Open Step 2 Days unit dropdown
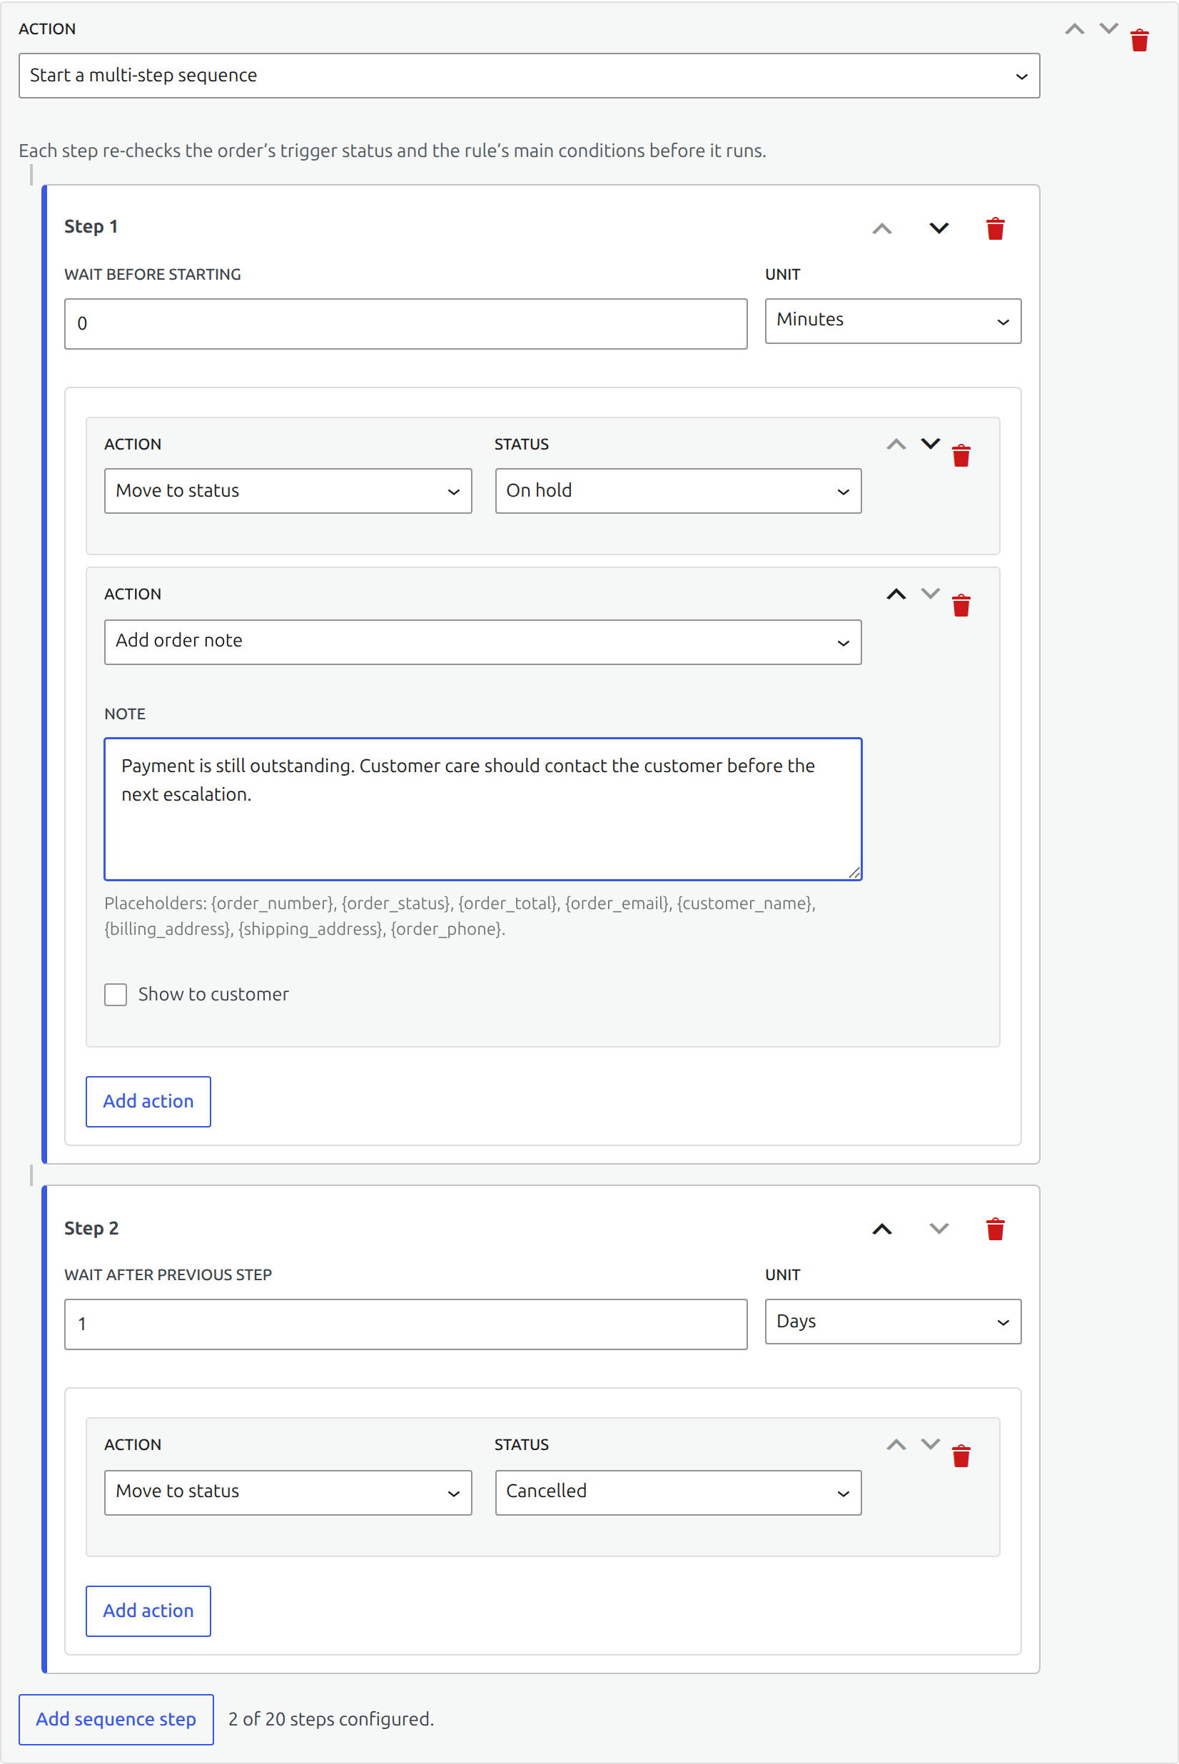This screenshot has height=1764, width=1179. point(893,1322)
